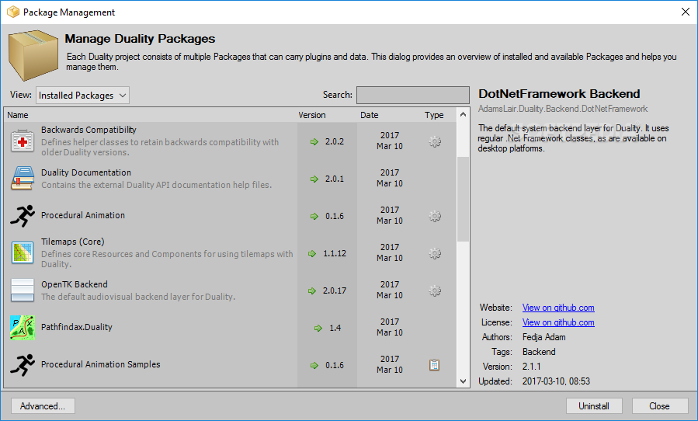This screenshot has height=421, width=698.
Task: Click the package icon in the title bar
Action: pos(13,12)
